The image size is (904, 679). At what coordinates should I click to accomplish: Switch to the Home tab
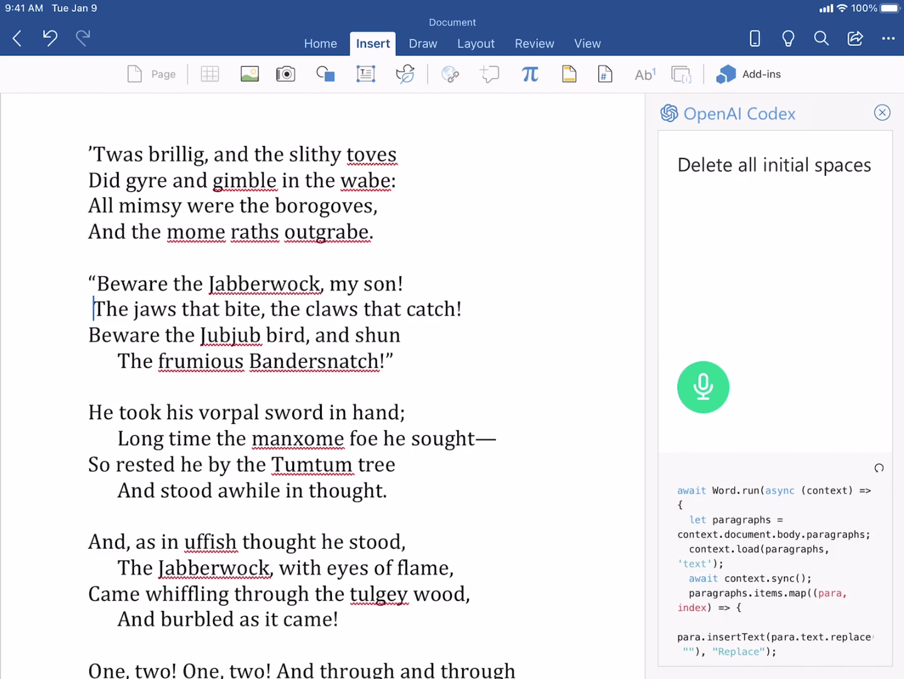[320, 43]
